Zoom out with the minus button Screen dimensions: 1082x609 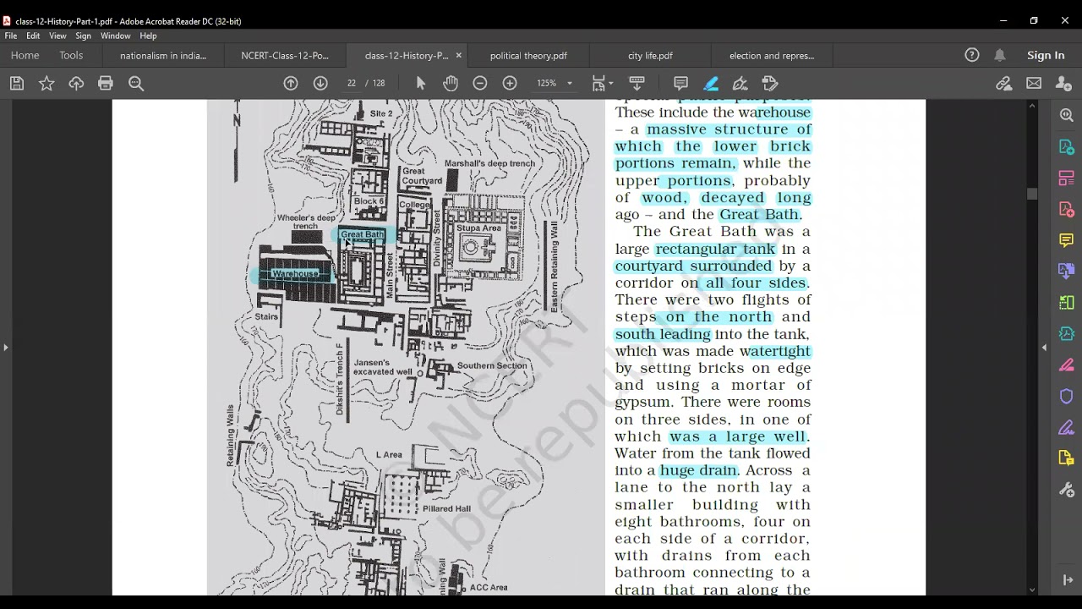point(480,83)
